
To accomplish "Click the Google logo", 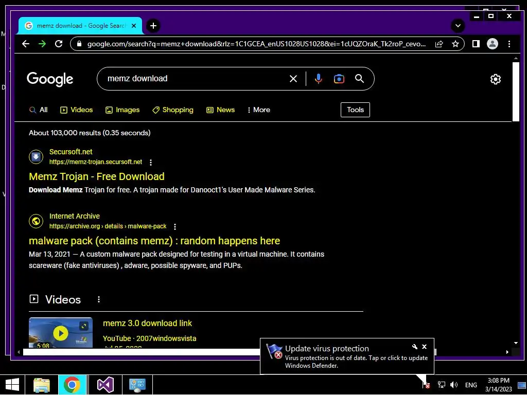I will pyautogui.click(x=50, y=79).
